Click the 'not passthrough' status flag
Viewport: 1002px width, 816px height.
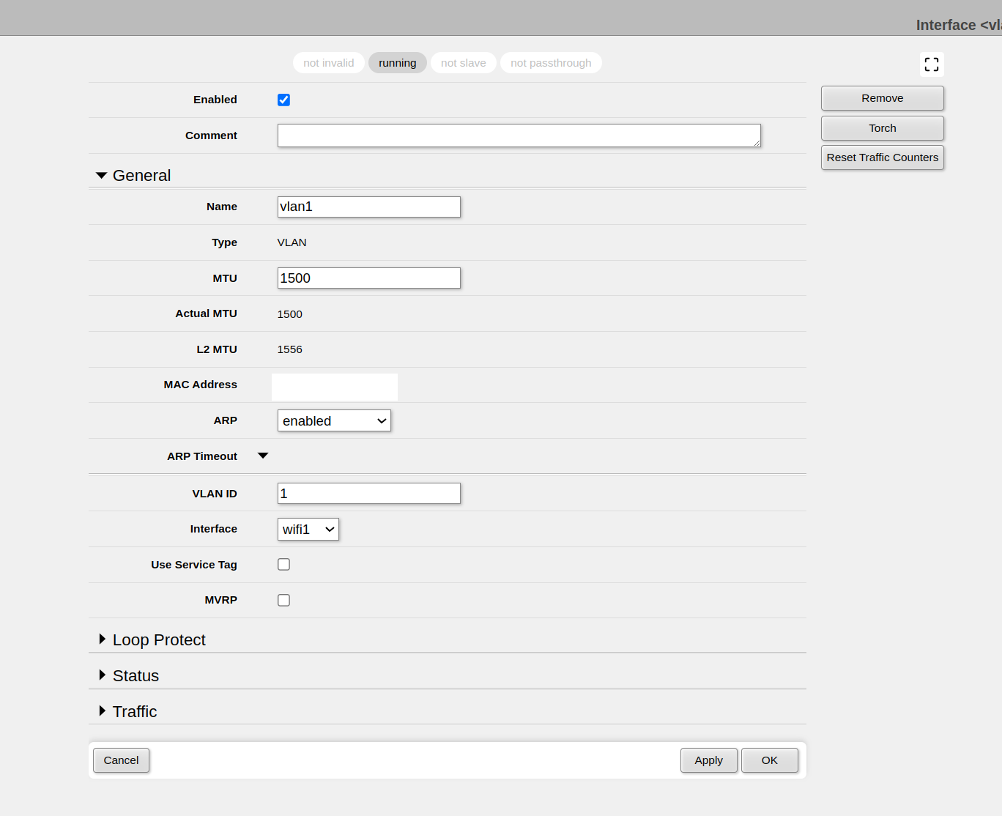(551, 63)
